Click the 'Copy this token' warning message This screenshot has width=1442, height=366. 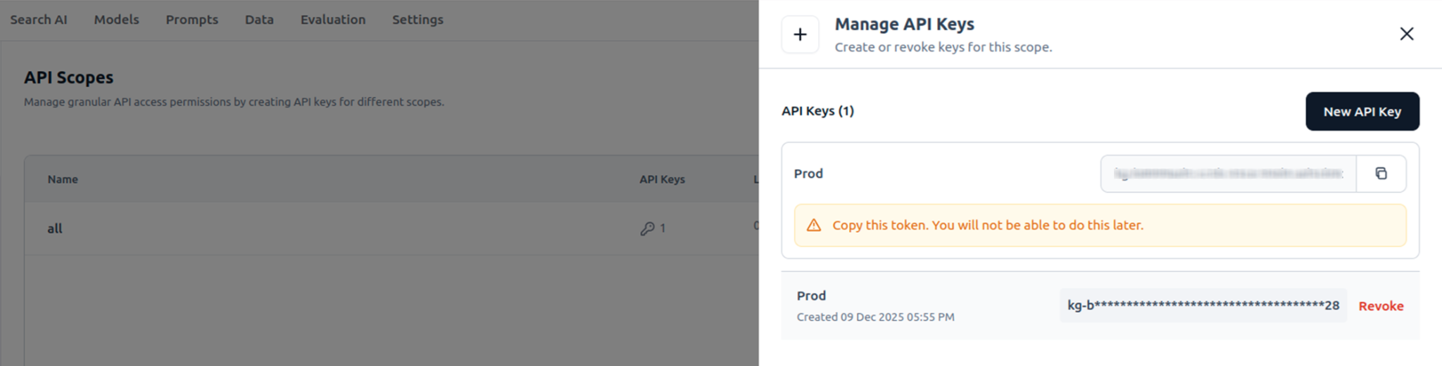click(x=987, y=226)
